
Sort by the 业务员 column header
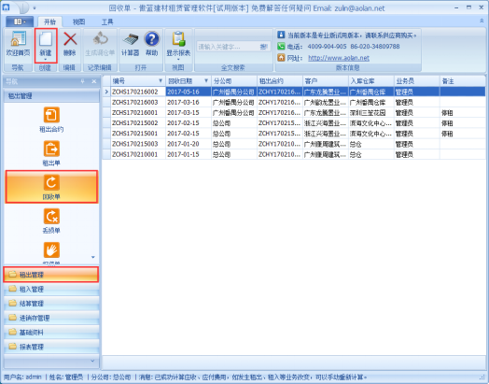coord(416,81)
